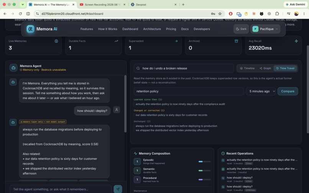This screenshot has width=309, height=193.
Task: Click the password key icon in address bar
Action: (x=213, y=13)
